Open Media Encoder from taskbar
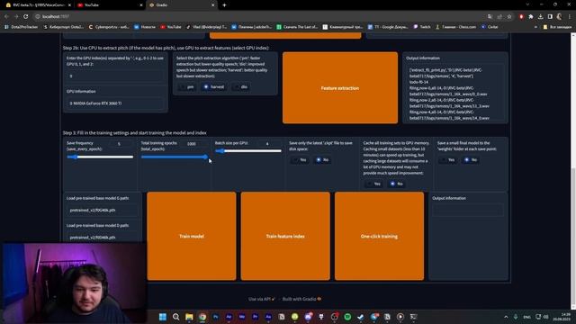Viewport: 576px width, 324px height. [x=242, y=317]
